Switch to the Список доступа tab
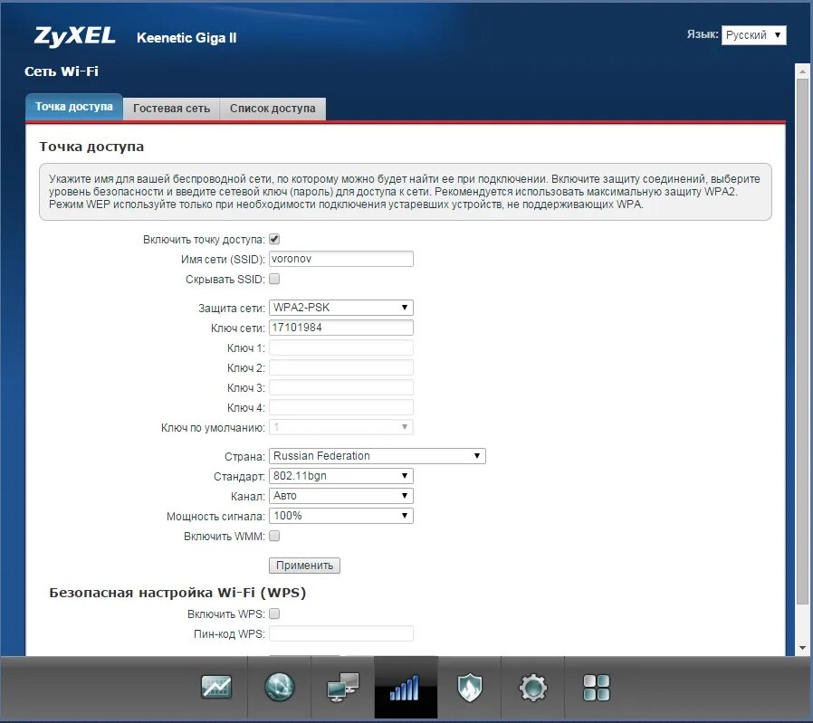Viewport: 813px width, 723px height. [273, 109]
